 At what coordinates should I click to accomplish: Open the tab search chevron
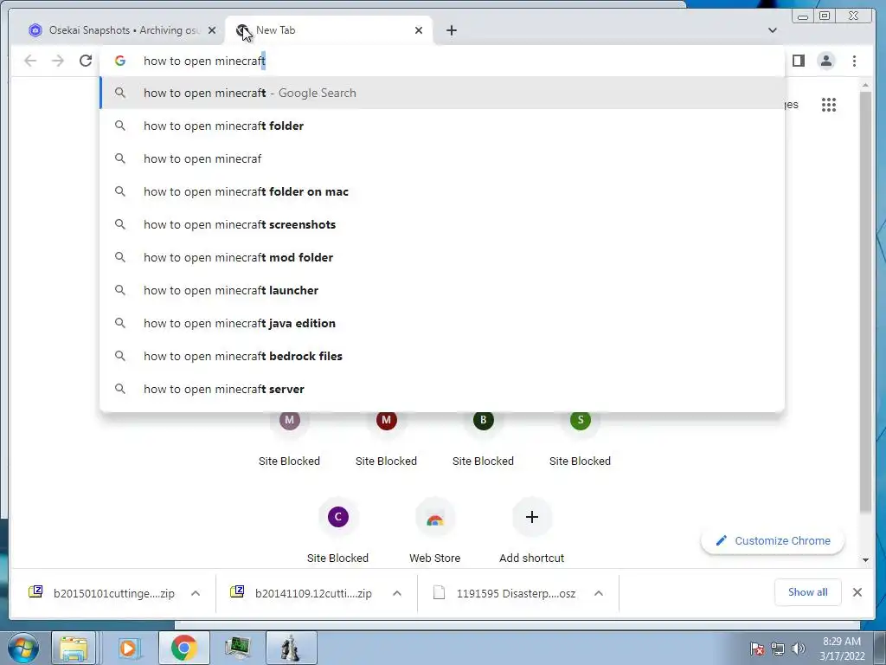[x=773, y=30]
